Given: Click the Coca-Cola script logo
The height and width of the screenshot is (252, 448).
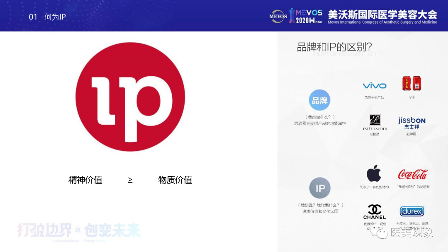Looking at the screenshot, I should [413, 174].
